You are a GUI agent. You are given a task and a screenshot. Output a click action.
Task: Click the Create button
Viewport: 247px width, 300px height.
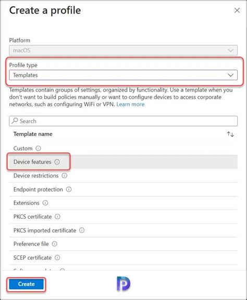pyautogui.click(x=26, y=284)
